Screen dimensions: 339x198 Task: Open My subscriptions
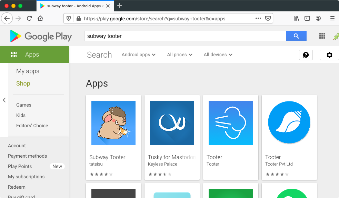pyautogui.click(x=26, y=177)
